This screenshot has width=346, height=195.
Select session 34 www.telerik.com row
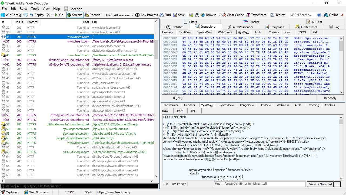point(77,37)
